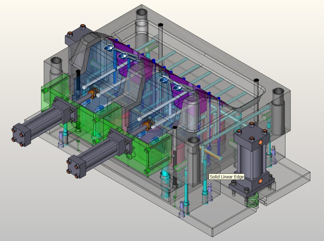Screen dimensions: 324x241
Task: Select the second flow direction marker
Action: point(123,55)
